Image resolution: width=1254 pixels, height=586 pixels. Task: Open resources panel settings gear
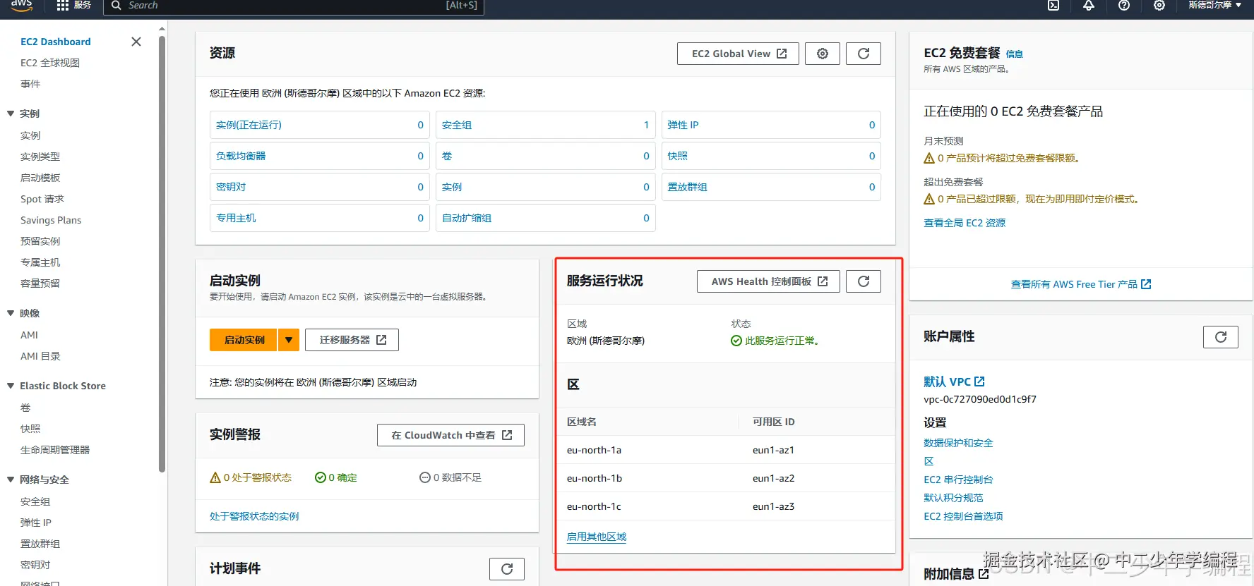coord(823,54)
